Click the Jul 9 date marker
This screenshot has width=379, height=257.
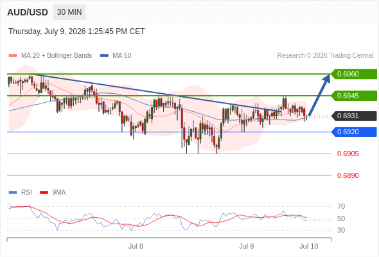(x=246, y=246)
